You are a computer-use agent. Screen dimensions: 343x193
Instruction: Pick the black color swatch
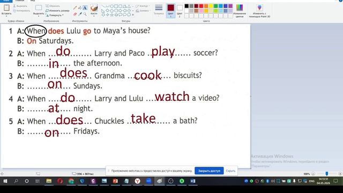pos(187,6)
